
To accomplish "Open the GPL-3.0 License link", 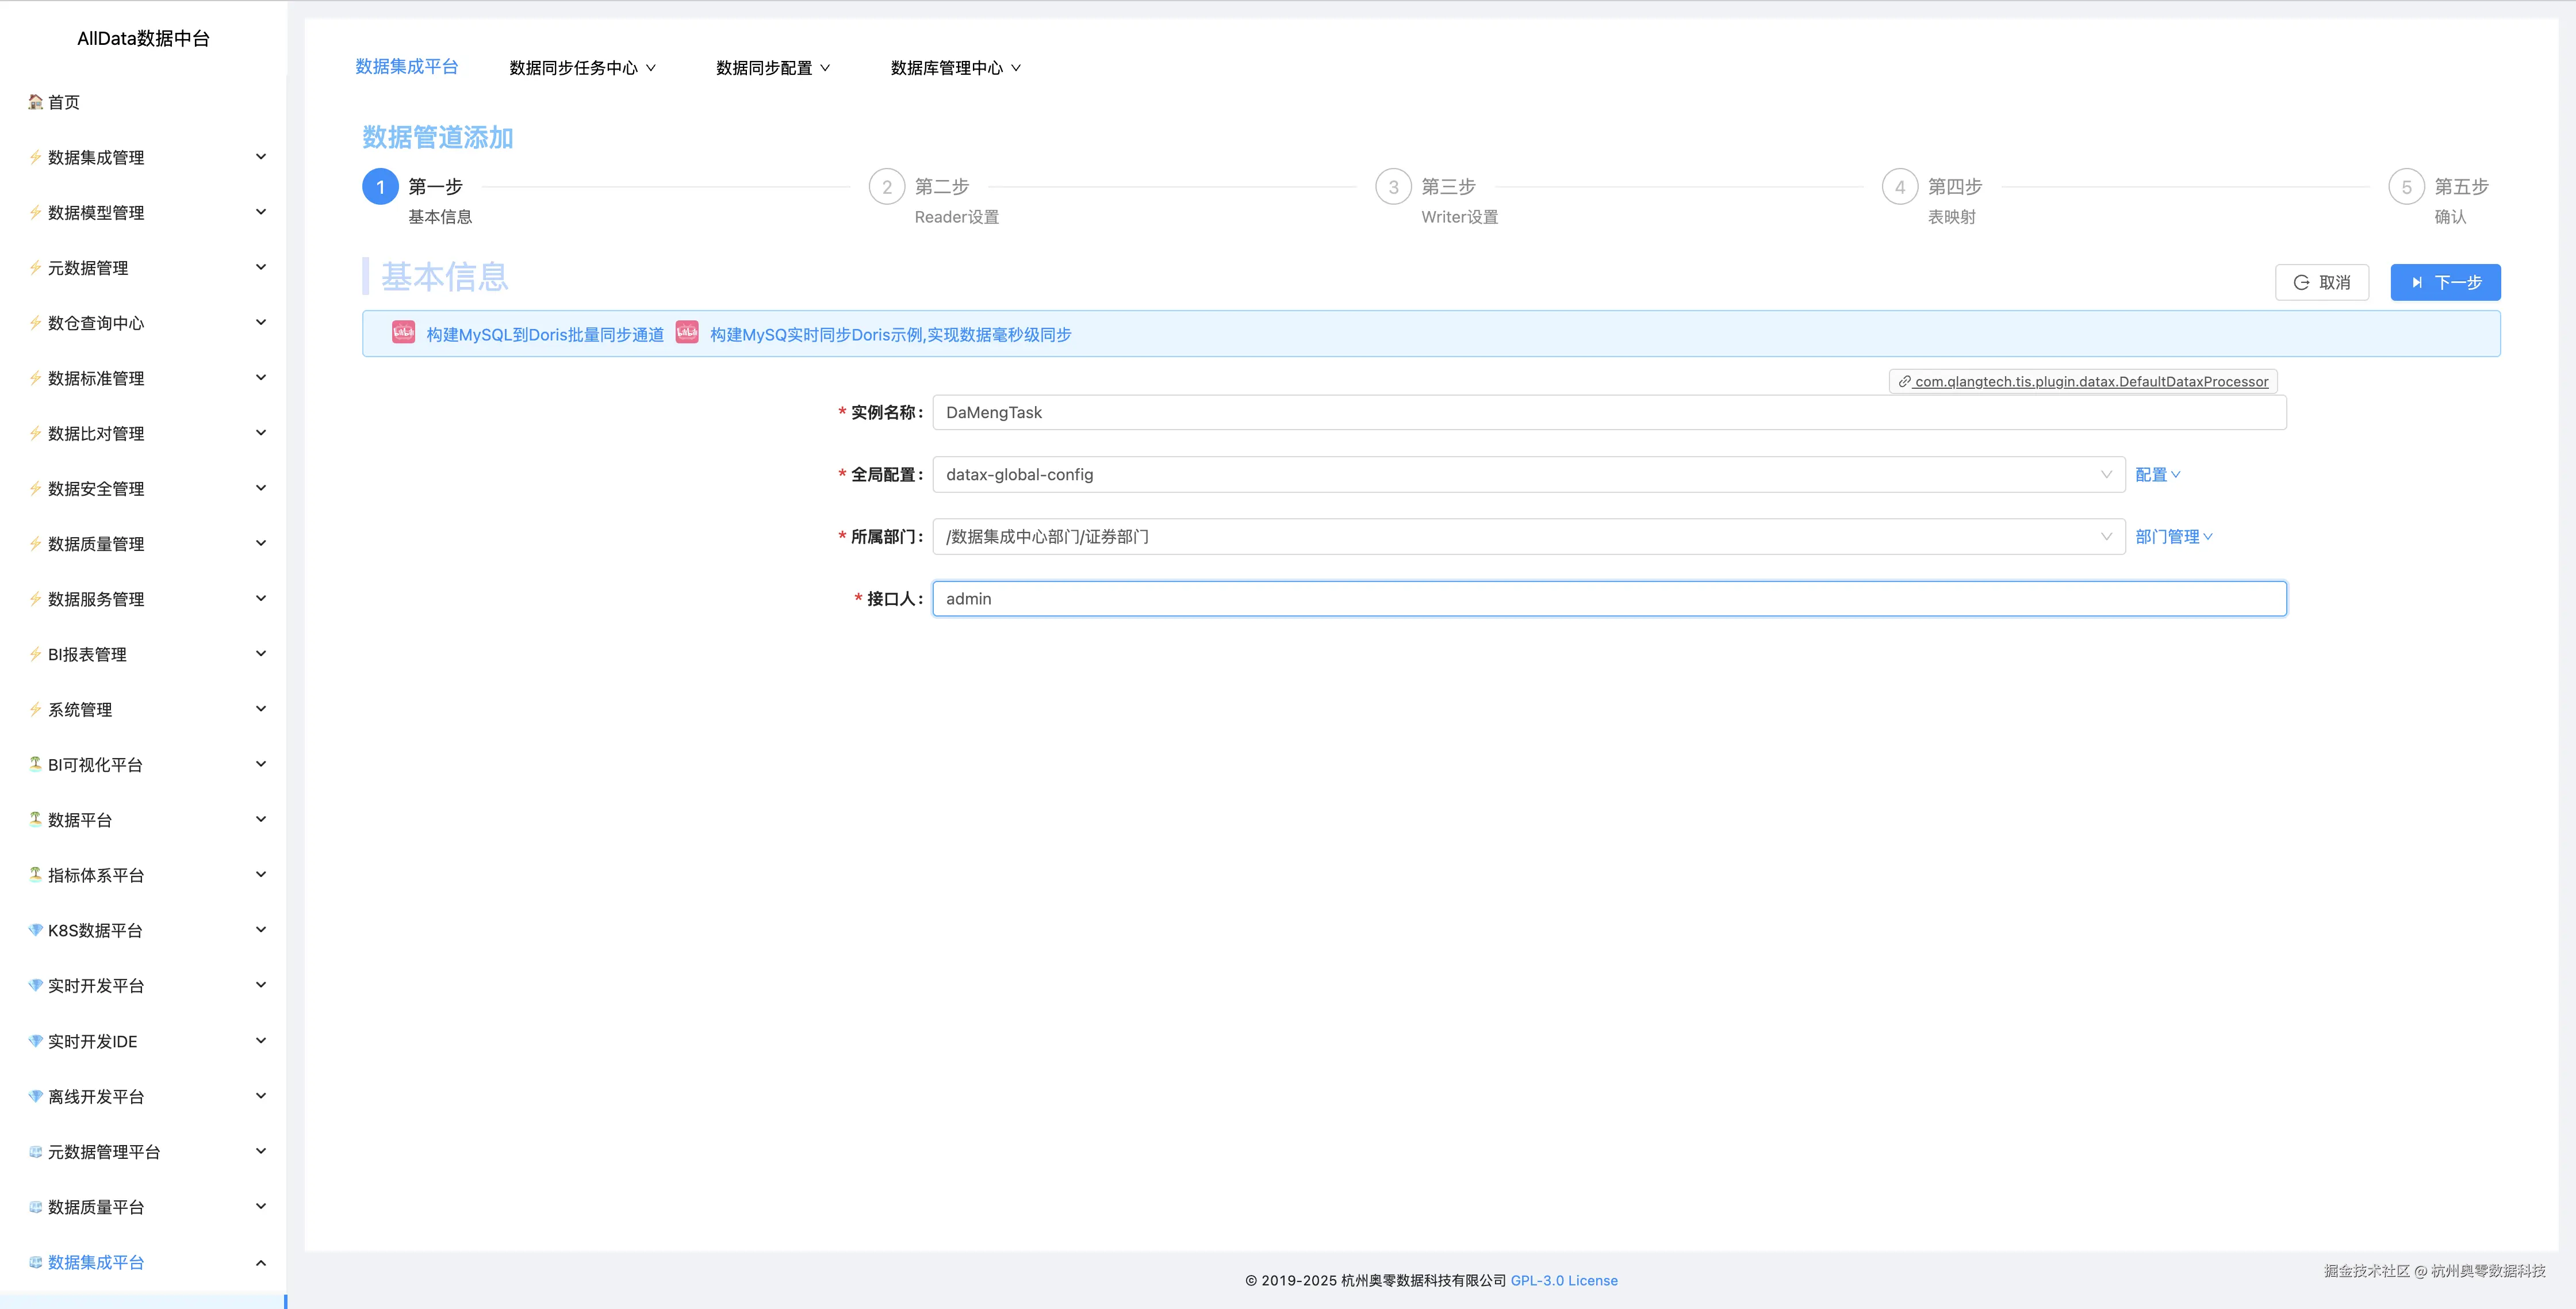I will [x=1564, y=1280].
